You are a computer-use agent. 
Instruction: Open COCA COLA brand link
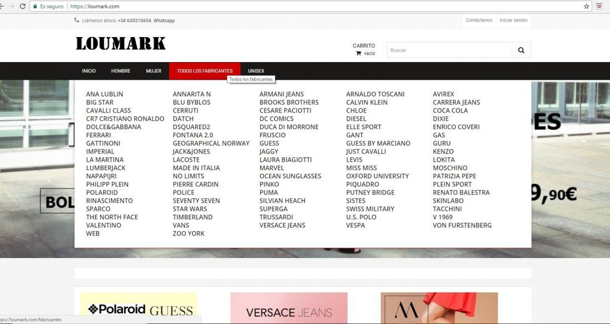tap(450, 110)
